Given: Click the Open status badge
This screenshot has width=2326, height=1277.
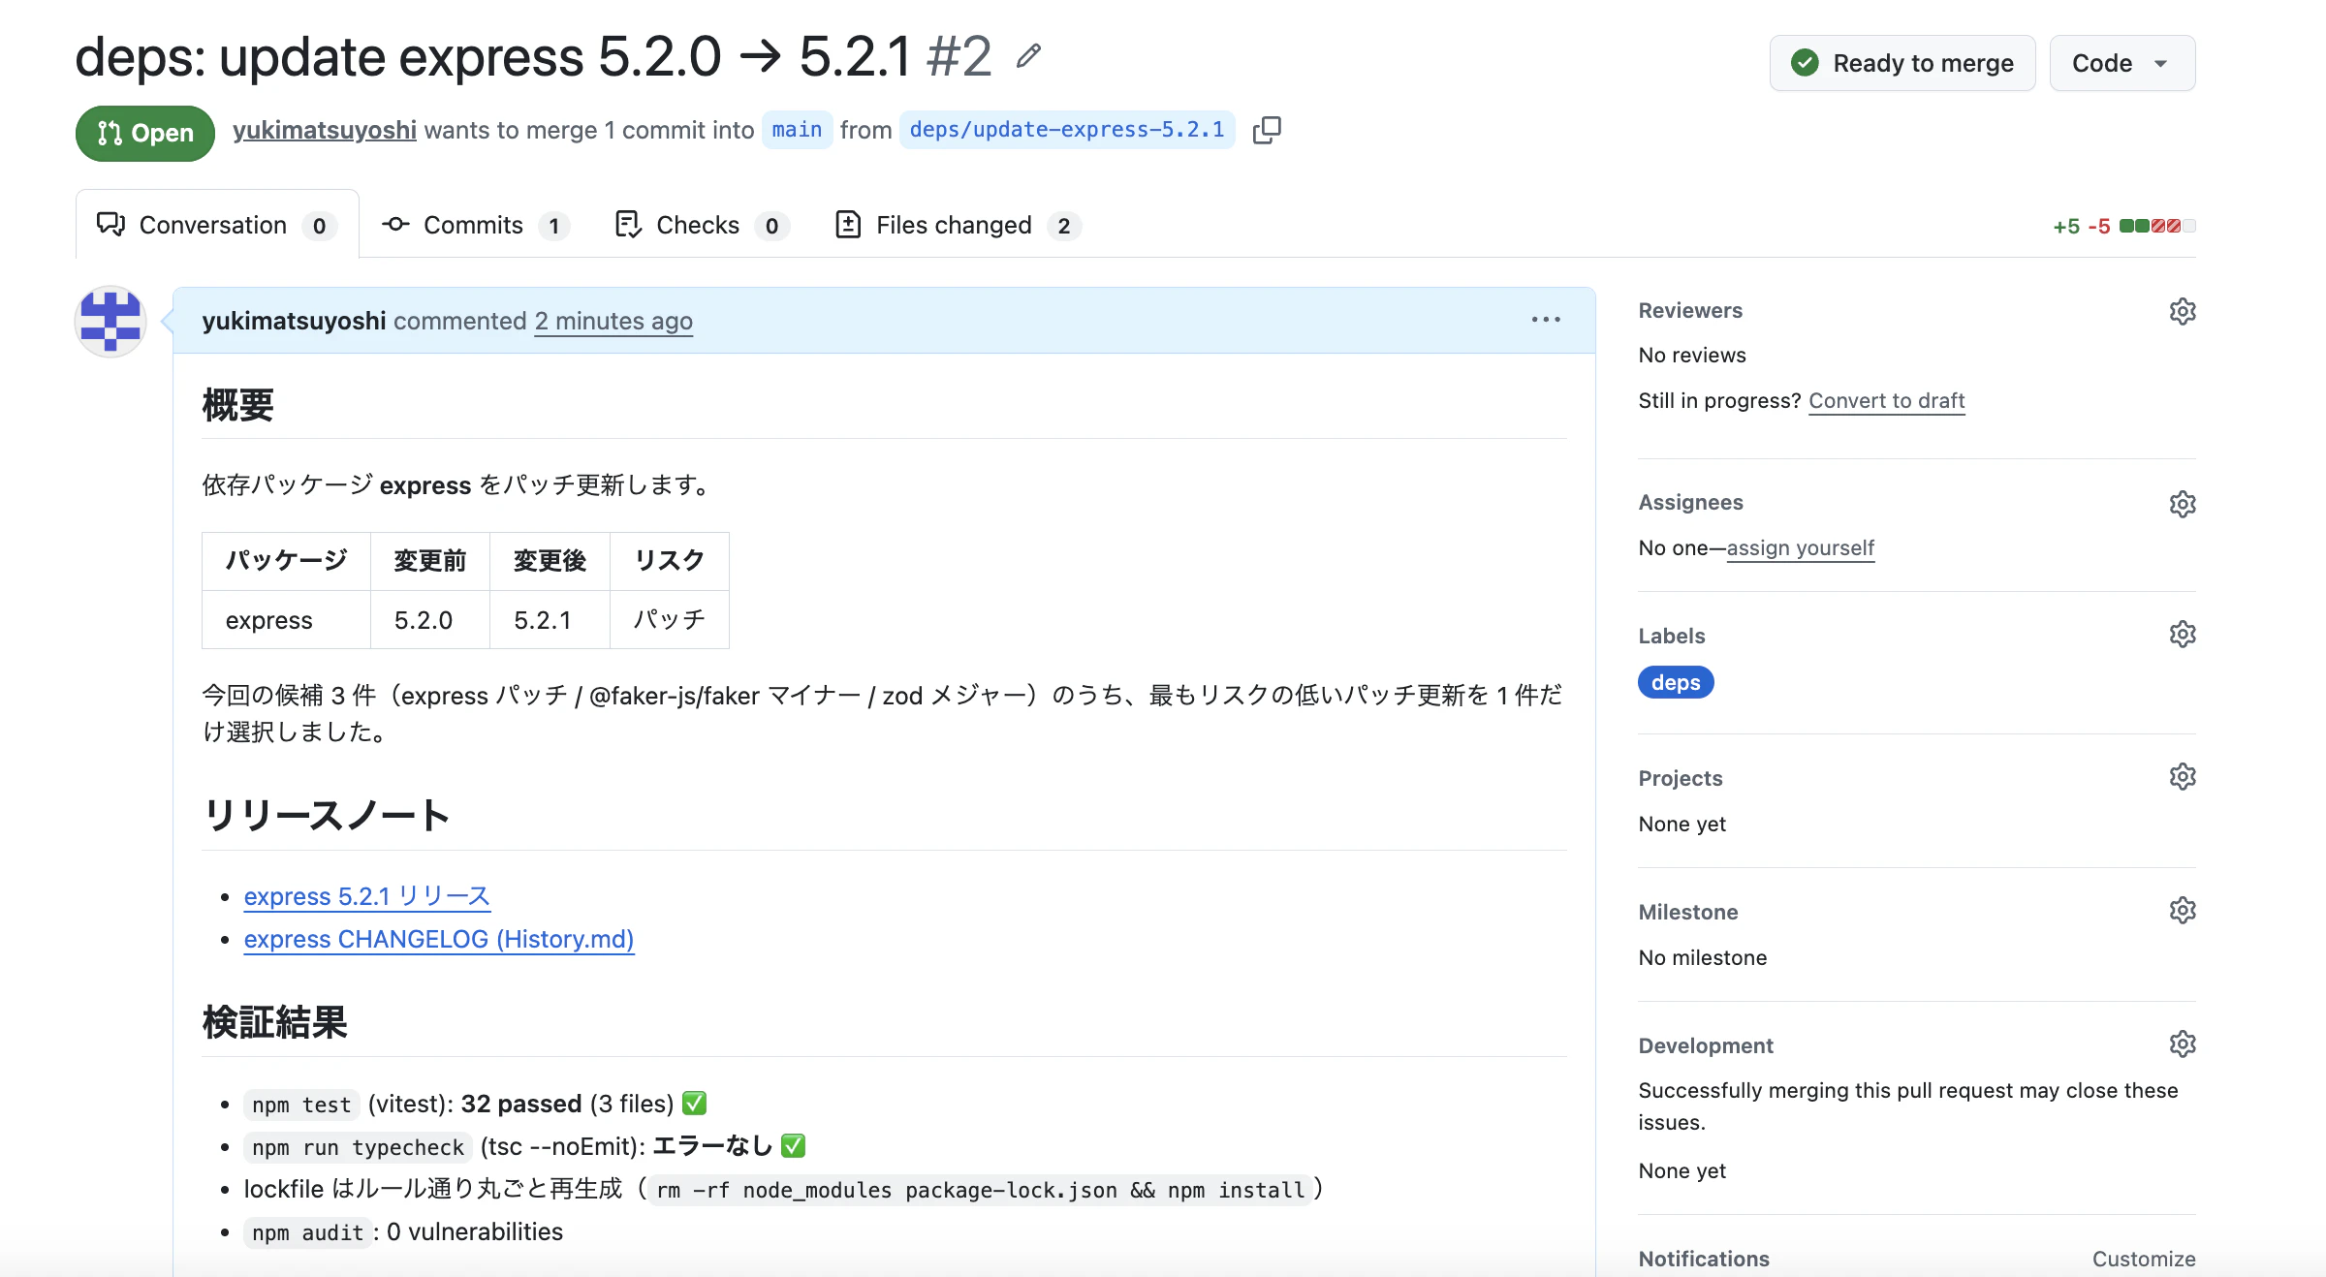Looking at the screenshot, I should point(145,133).
